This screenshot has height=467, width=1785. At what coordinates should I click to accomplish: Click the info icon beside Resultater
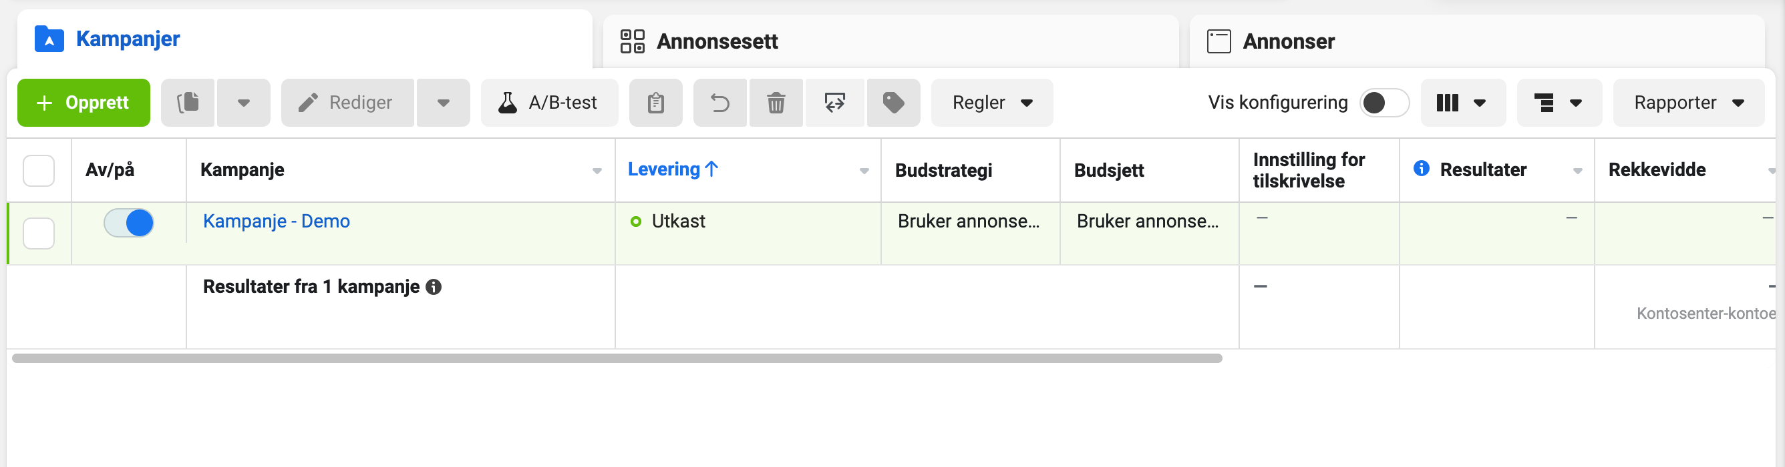coord(1421,168)
